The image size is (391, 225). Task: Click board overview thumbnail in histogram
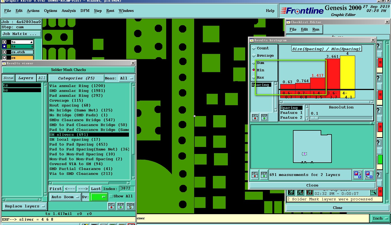313,146
